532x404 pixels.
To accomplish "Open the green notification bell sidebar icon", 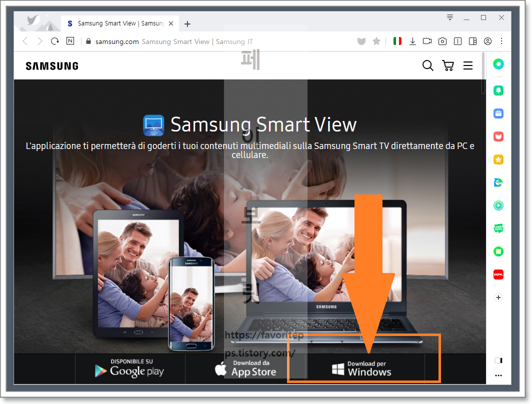I will pos(498,90).
